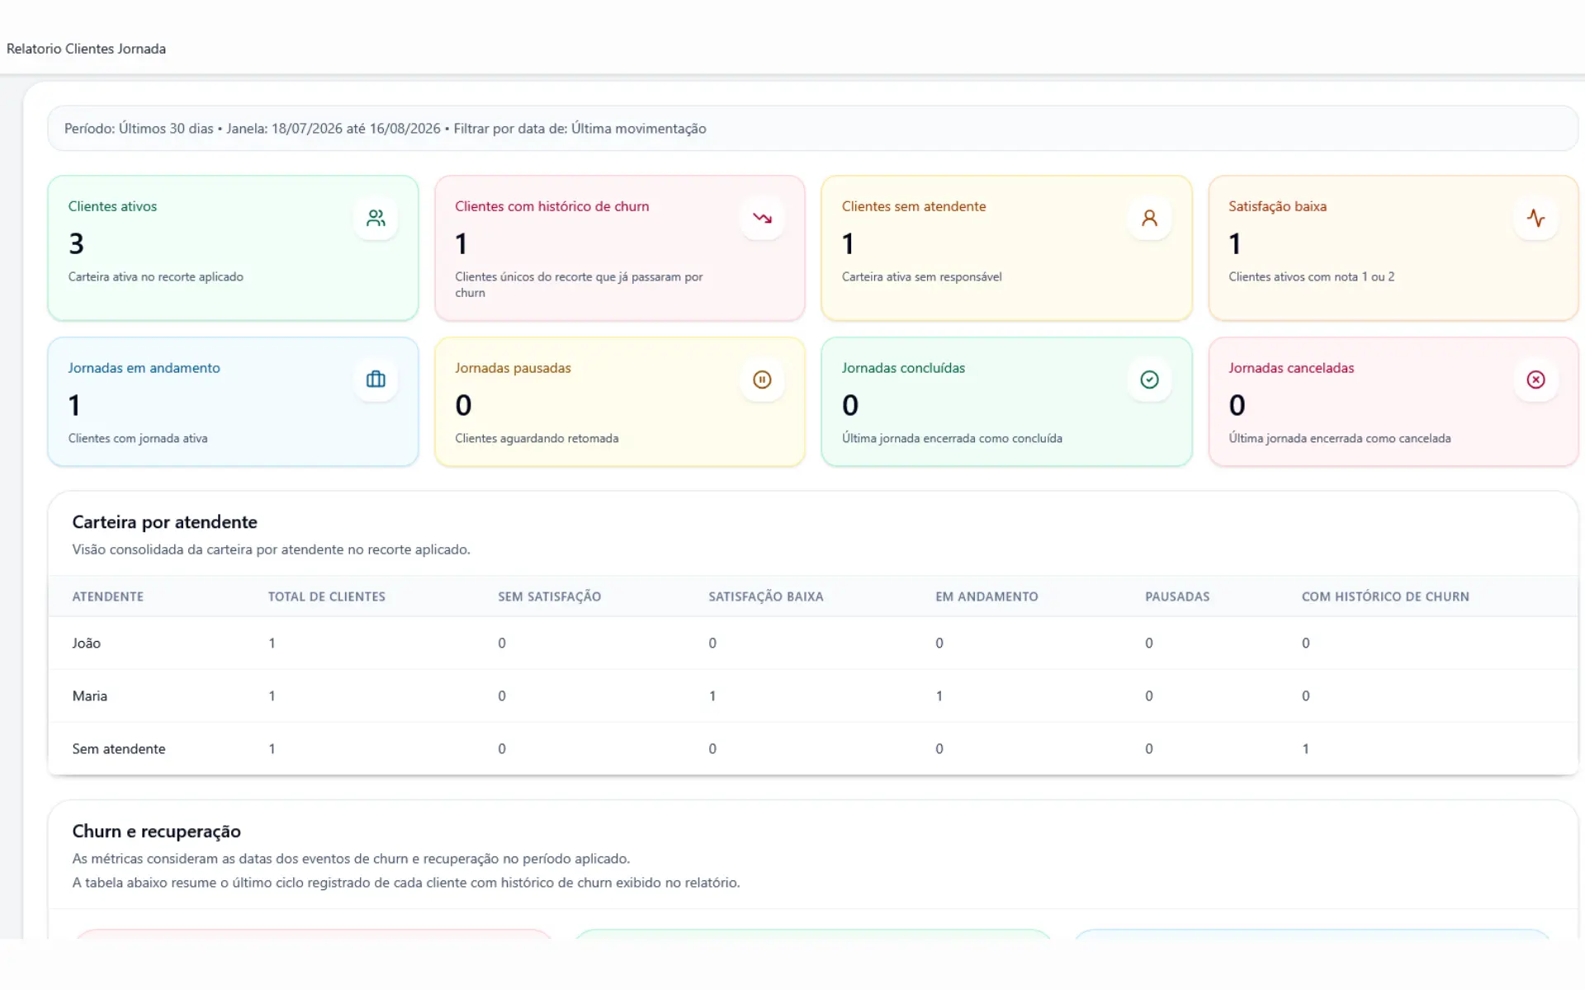Click 'Clientes com histórico de churn' card title
This screenshot has height=990, width=1585.
(551, 206)
